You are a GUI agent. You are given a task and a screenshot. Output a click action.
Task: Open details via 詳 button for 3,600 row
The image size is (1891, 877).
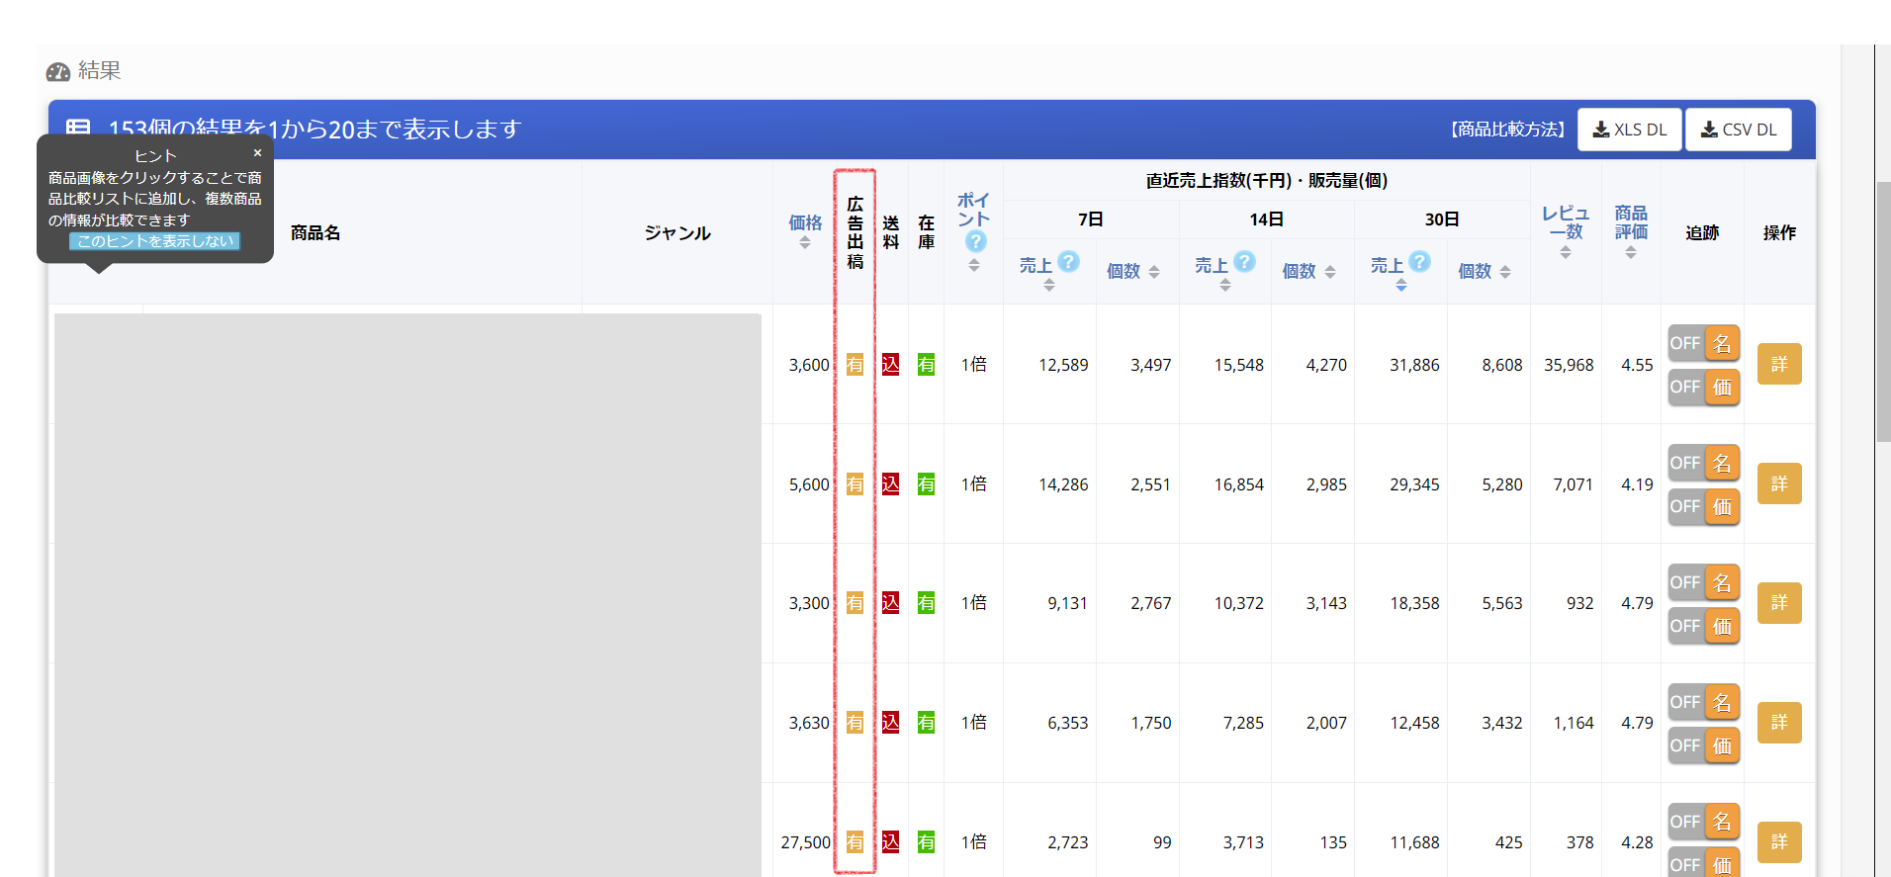pos(1778,364)
